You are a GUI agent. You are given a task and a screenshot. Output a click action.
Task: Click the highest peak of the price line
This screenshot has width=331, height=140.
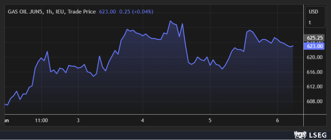point(170,21)
